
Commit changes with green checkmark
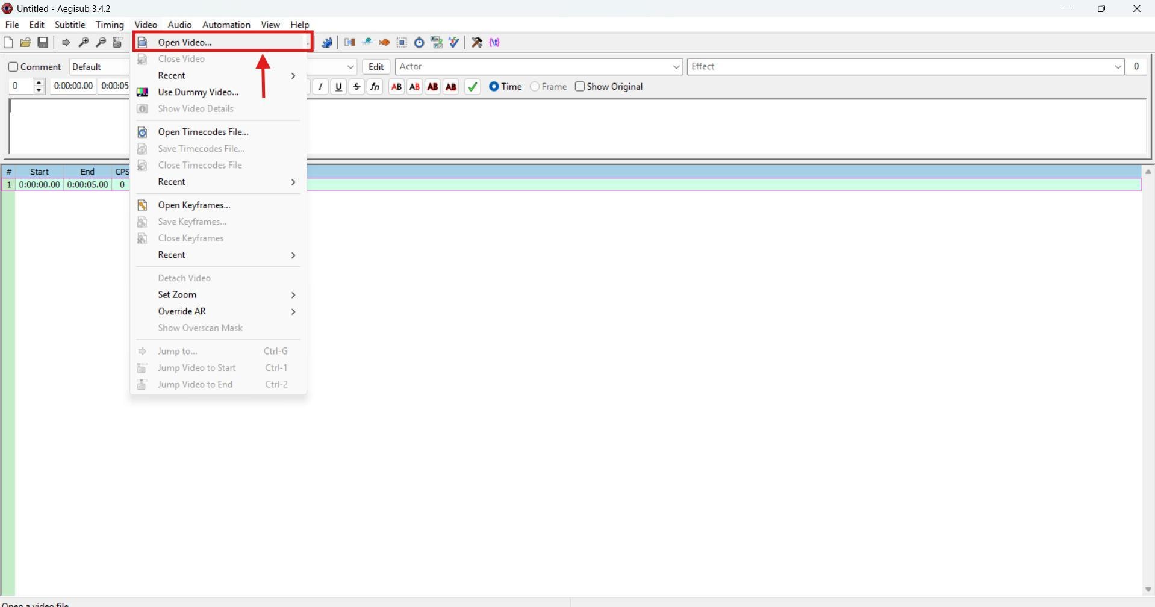(x=473, y=87)
